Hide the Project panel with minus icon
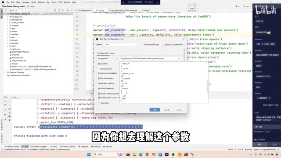This screenshot has height=158, width=281. click(71, 11)
